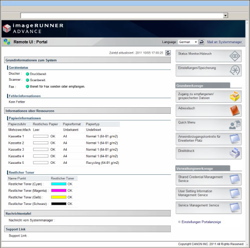Click the magenta toner level bar
Image resolution: width=250 pixels, height=248 pixels.
(59, 190)
